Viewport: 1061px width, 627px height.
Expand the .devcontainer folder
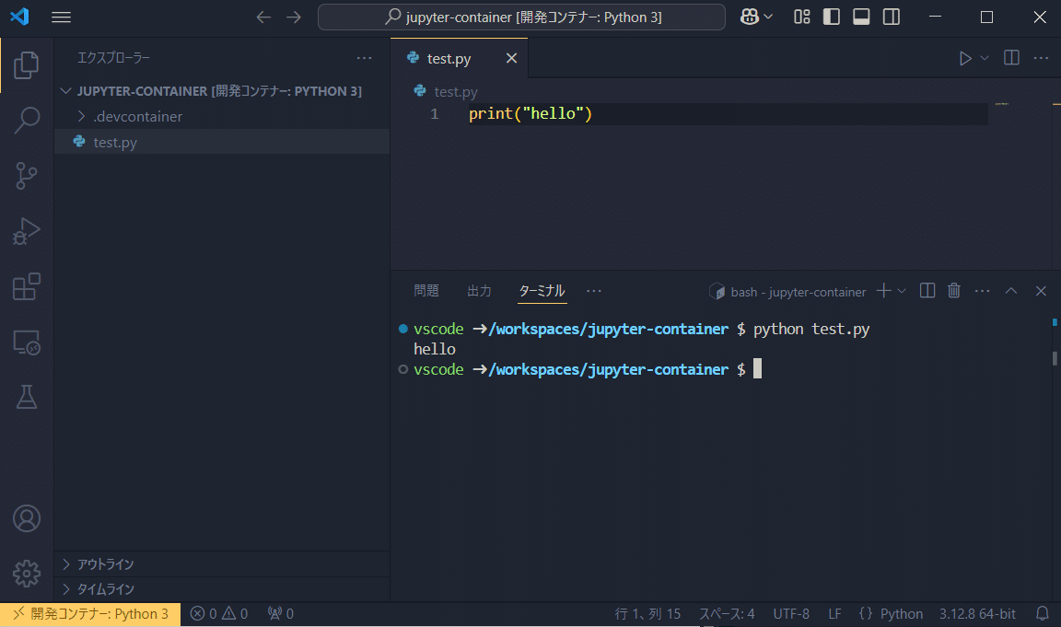click(x=137, y=117)
